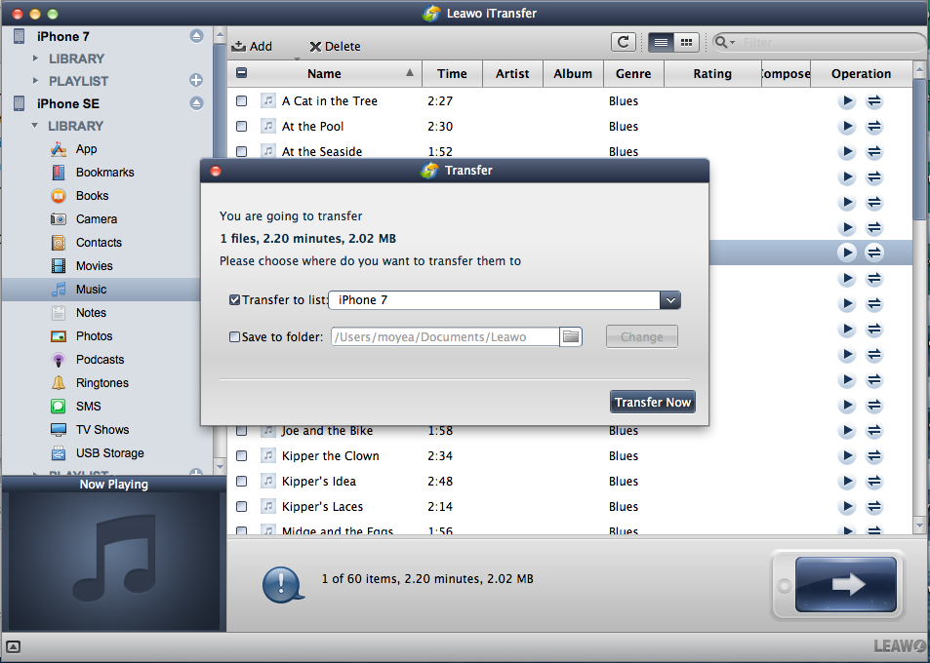The image size is (930, 663).
Task: Switch to grid view mode
Action: 686,42
